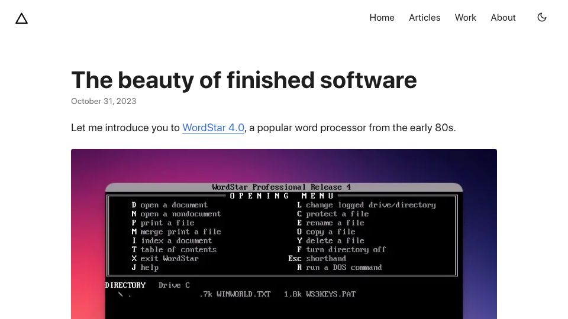This screenshot has height=319, width=568.
Task: Click 'DIRECTORY' label in the screenshot
Action: pos(125,285)
